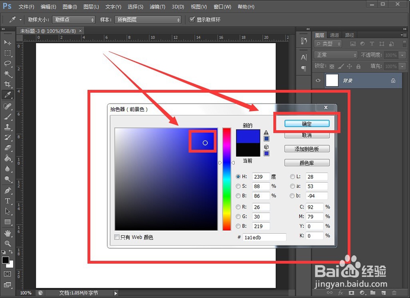Expand the Opacity slider arrow
The height and width of the screenshot is (298, 410).
(402, 55)
